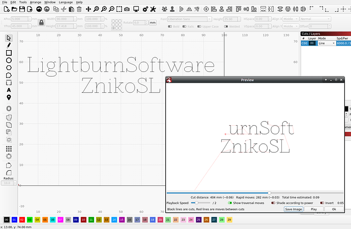Click the camera capture icon
351x229 pixels.
pyautogui.click(x=127, y=9)
